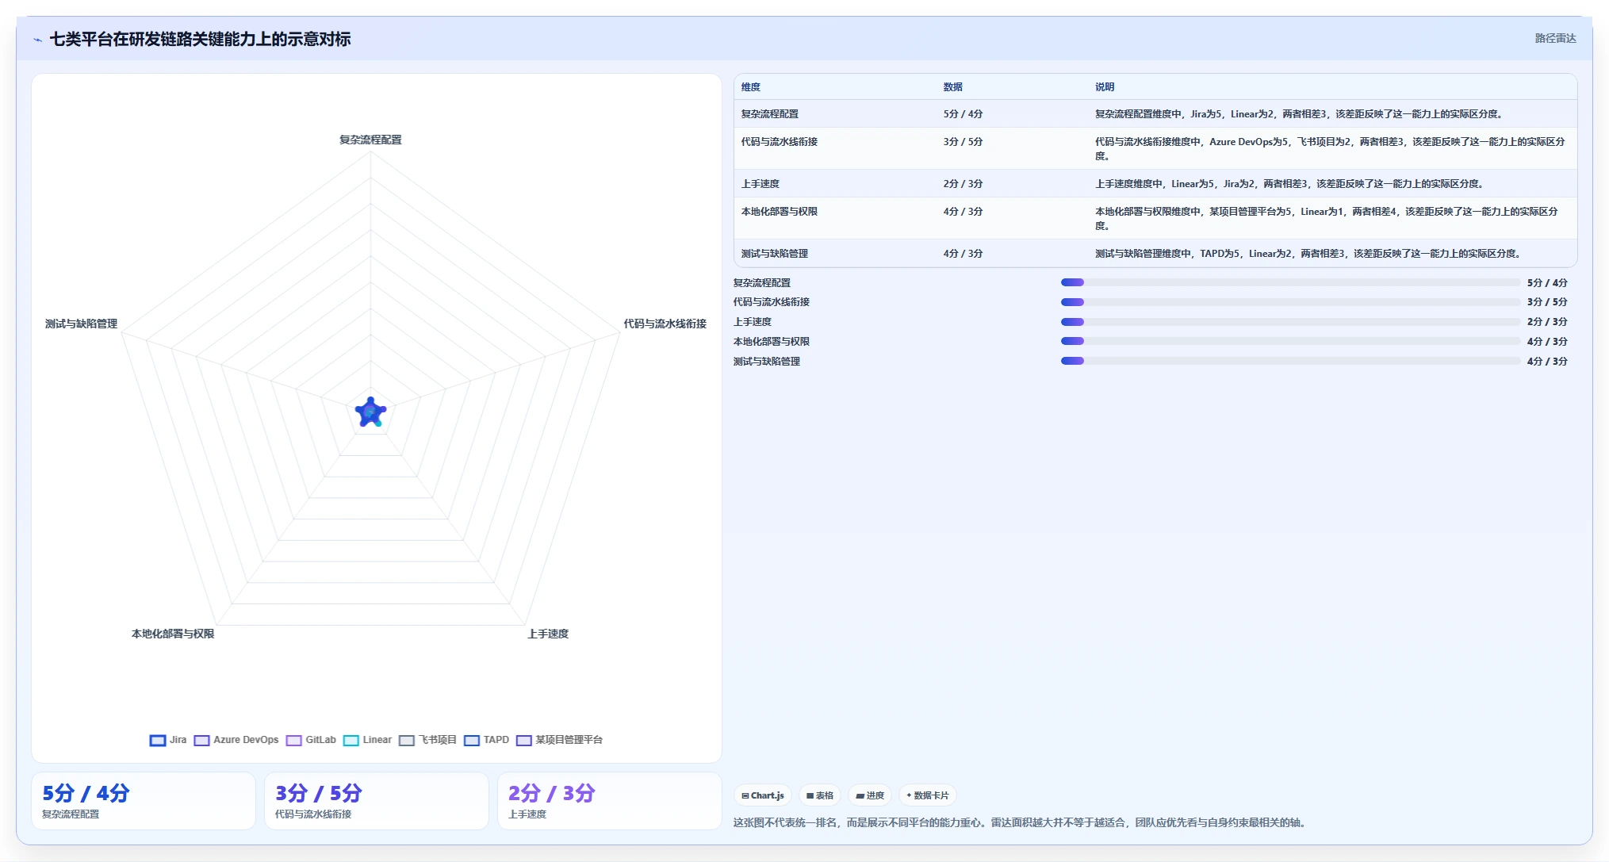Toggle the Linear dataset in the legend
The image size is (1609, 862).
point(367,740)
